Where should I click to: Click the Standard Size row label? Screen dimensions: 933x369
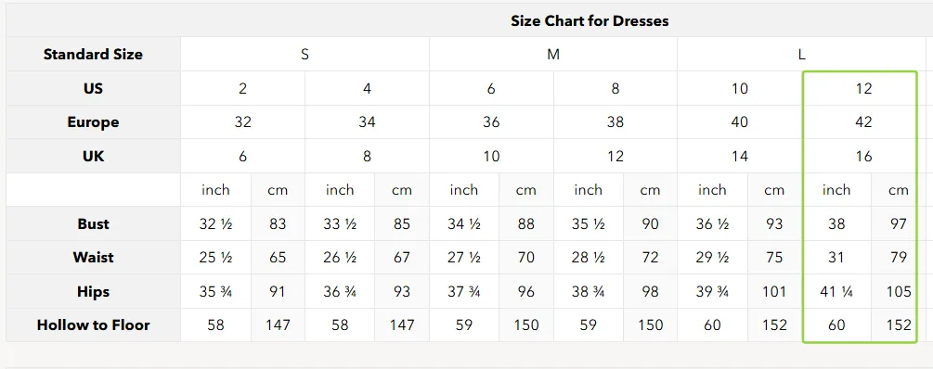coord(94,54)
